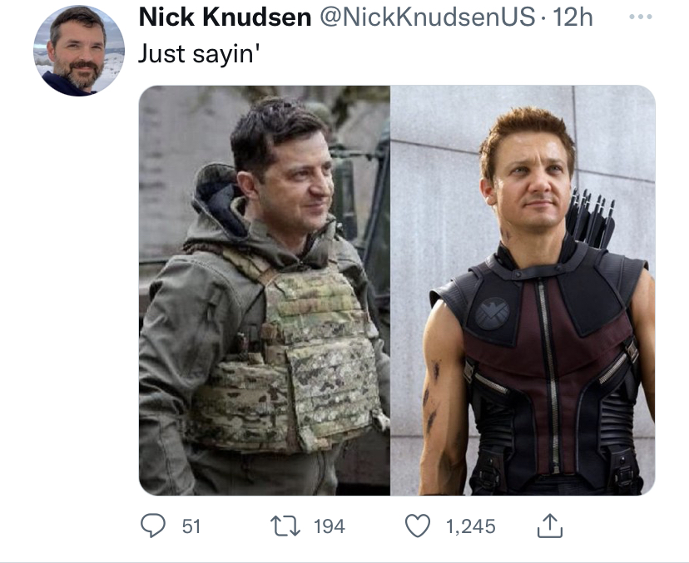Click the retweet count 194
The width and height of the screenshot is (689, 563).
[329, 526]
